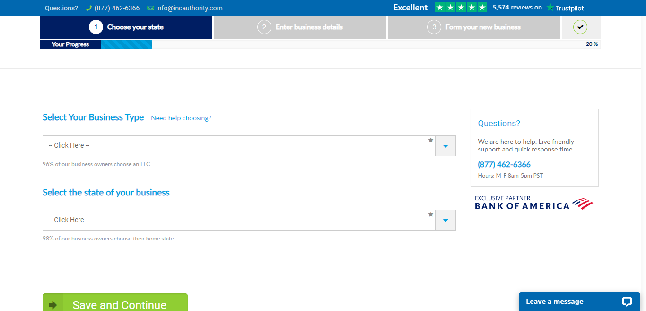Open the business type dropdown arrow

point(445,146)
